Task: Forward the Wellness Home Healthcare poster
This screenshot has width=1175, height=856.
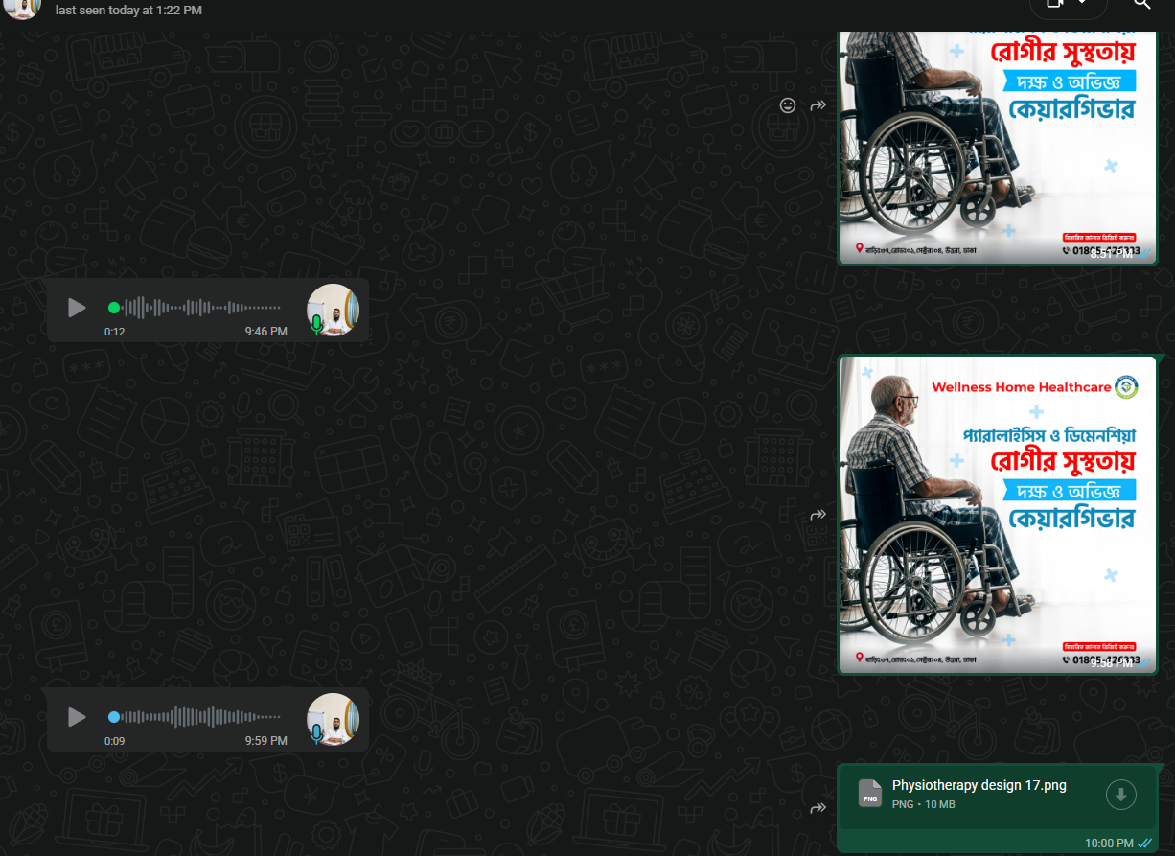Action: tap(818, 515)
